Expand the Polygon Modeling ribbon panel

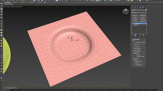pyautogui.click(x=8, y=4)
